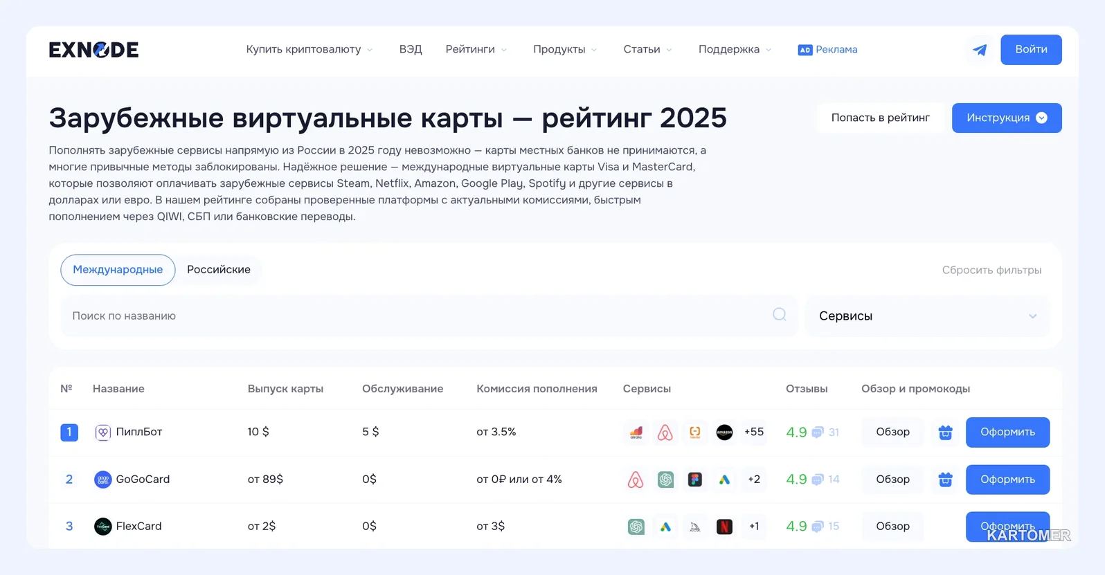The image size is (1105, 575).
Task: Click the ПиплБот name
Action: (x=139, y=432)
